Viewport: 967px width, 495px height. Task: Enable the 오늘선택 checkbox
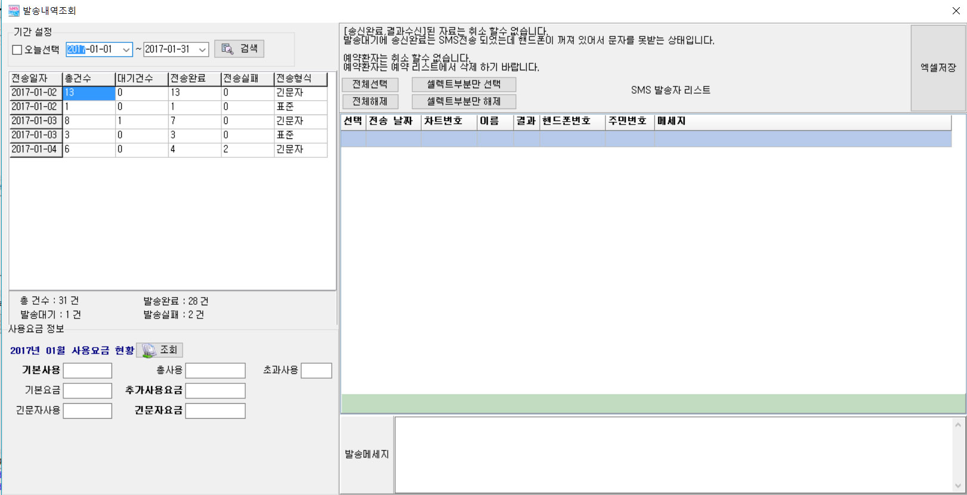click(17, 50)
